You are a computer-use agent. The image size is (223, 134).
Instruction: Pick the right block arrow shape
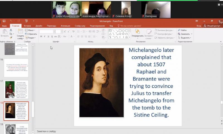click(120, 34)
